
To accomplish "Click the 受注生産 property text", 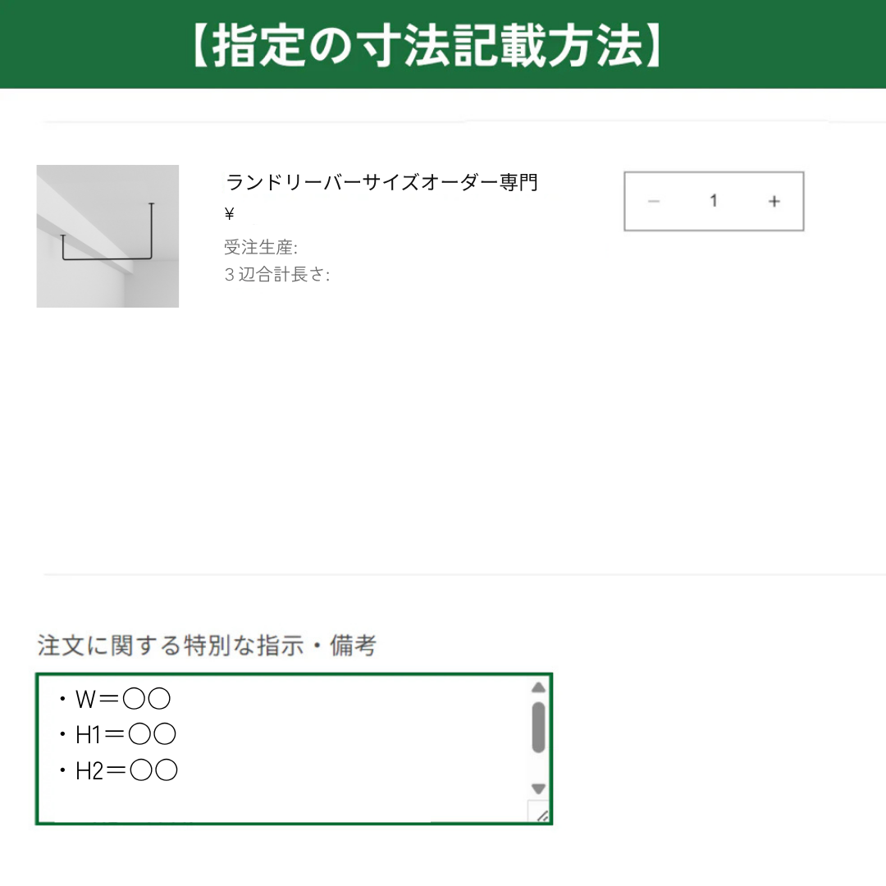I will 261,247.
